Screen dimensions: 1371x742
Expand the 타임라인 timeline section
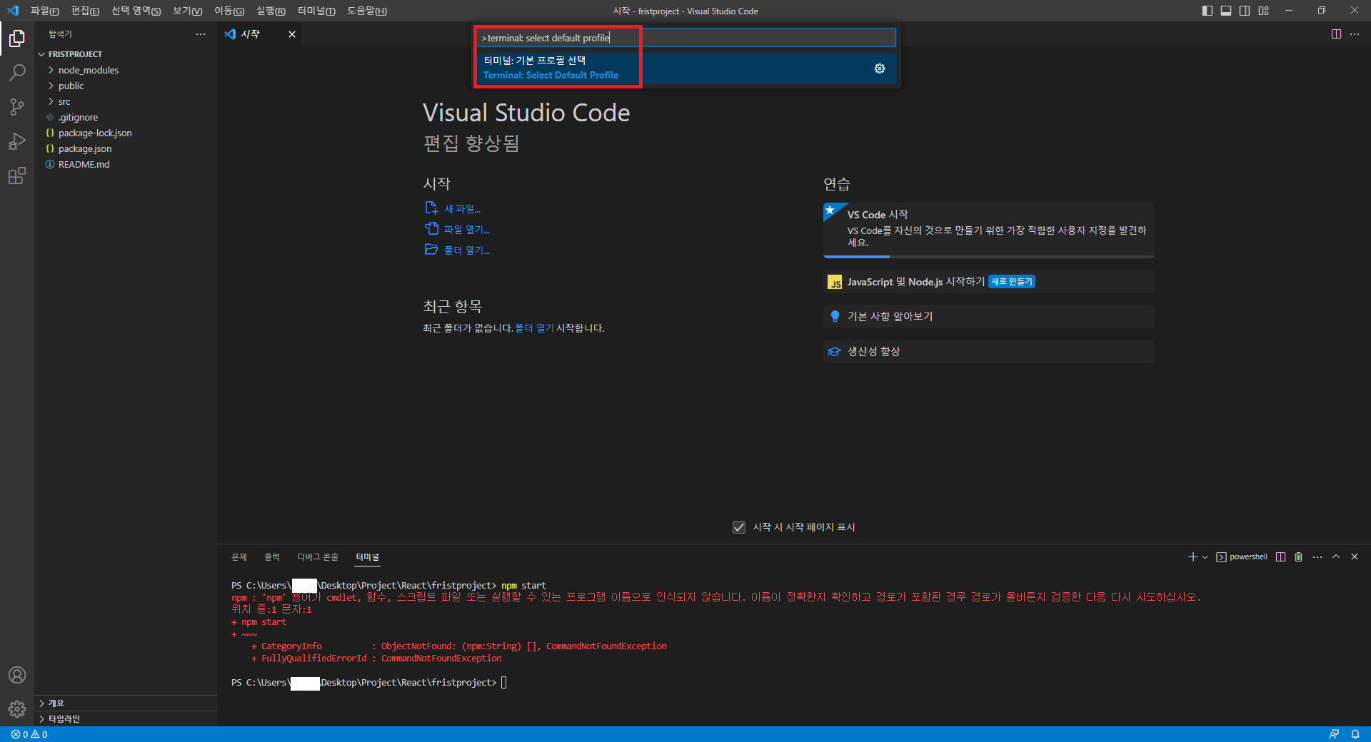coord(126,718)
